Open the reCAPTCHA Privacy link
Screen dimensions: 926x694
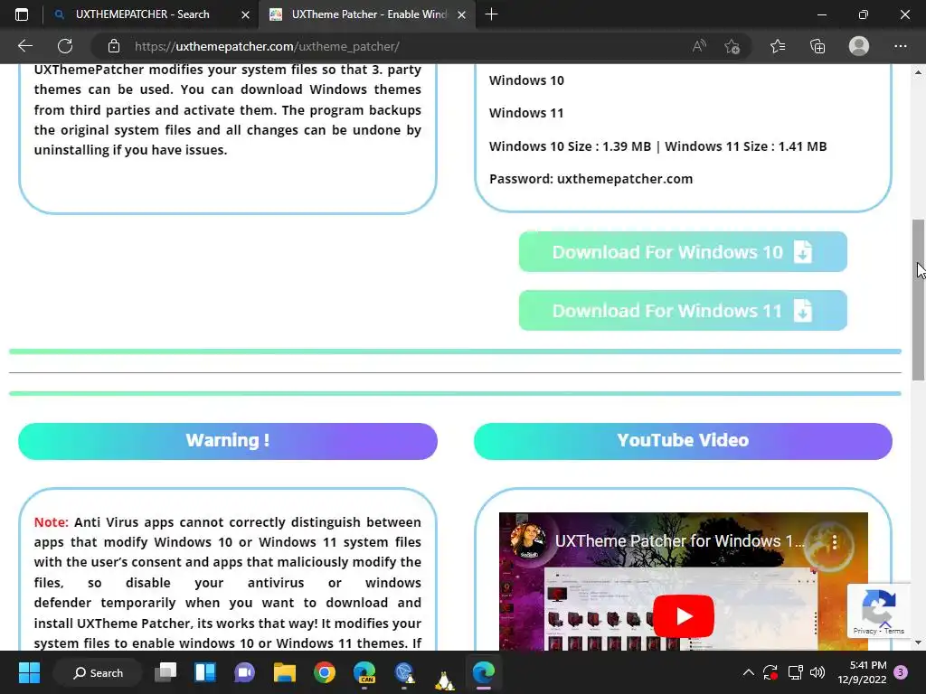coord(865,631)
